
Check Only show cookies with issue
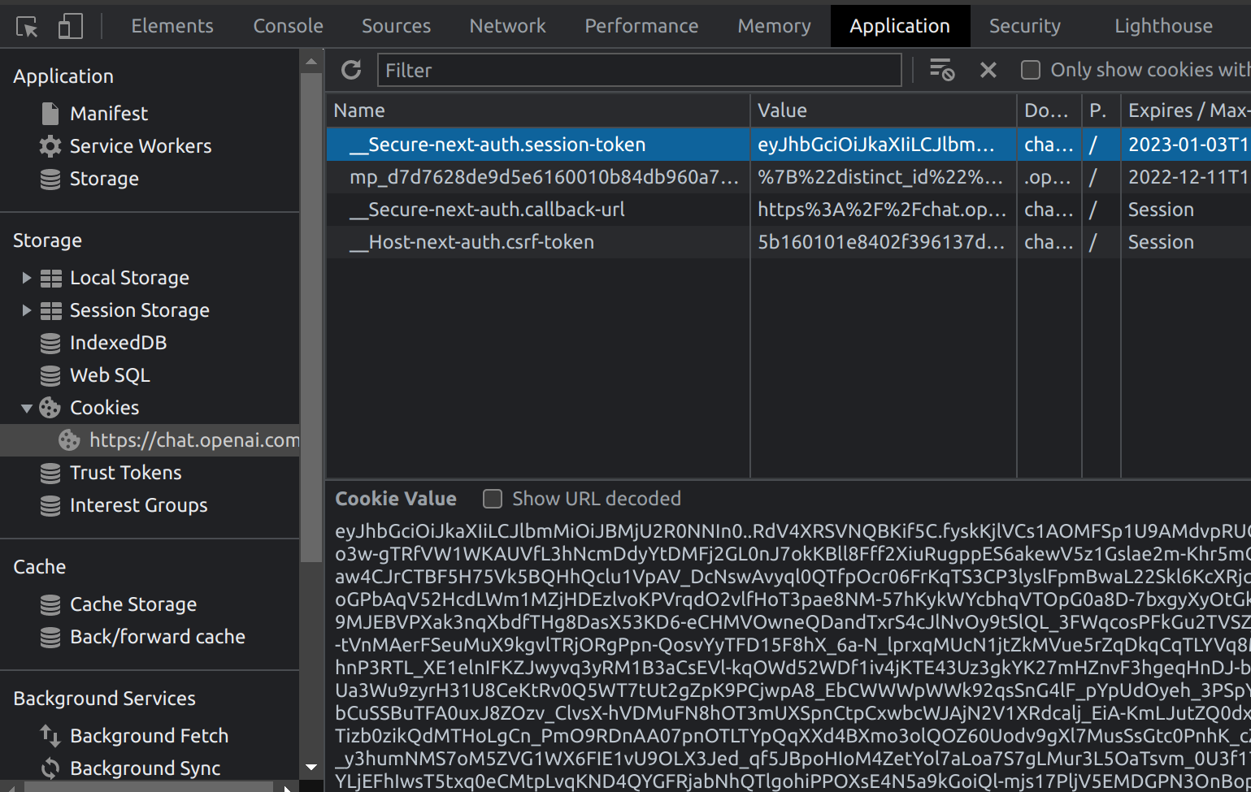1031,70
